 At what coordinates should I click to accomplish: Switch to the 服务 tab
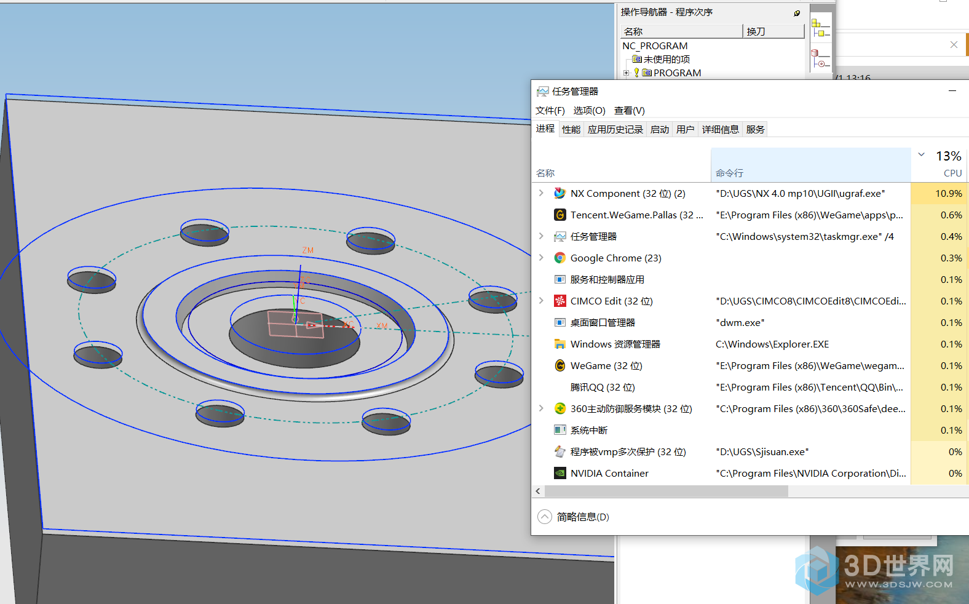point(755,129)
